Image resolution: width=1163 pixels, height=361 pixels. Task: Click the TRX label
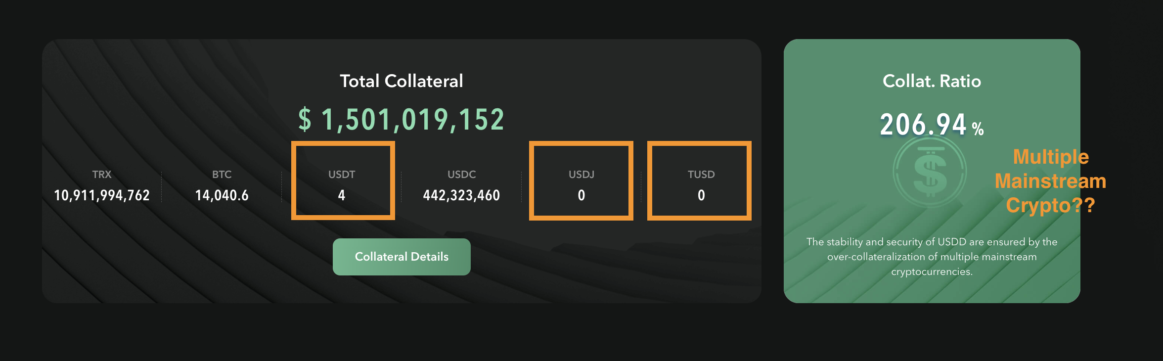pyautogui.click(x=102, y=175)
